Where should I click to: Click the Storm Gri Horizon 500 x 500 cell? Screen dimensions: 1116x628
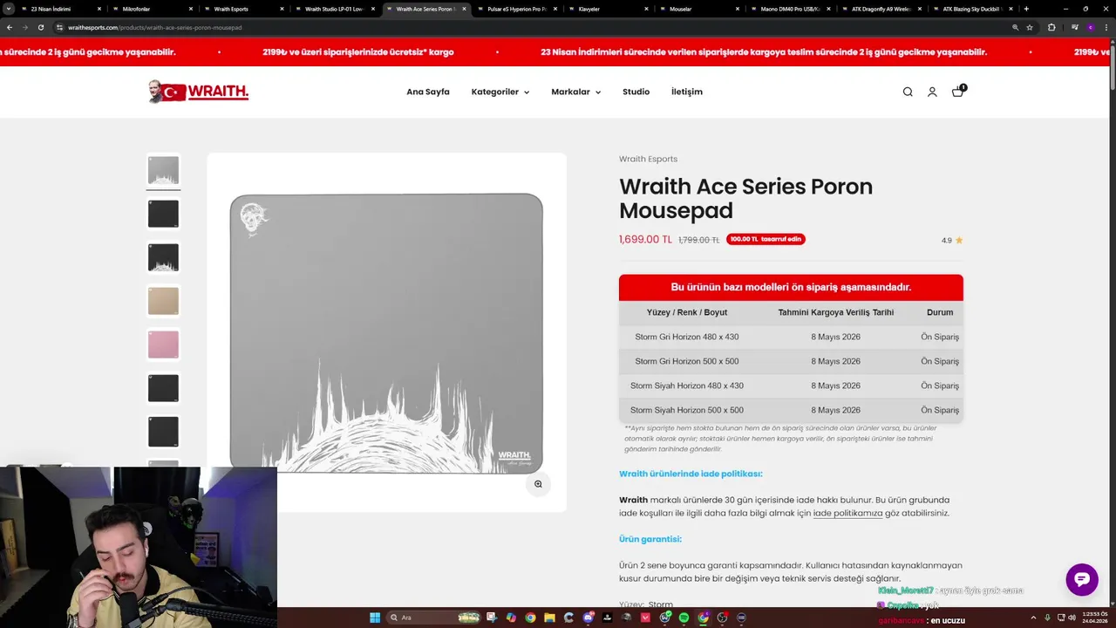pyautogui.click(x=687, y=361)
